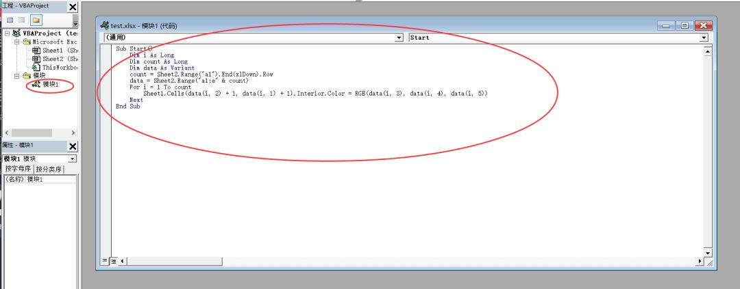Viewport: 740px width, 289px height.
Task: Close the Properties panel for 模块1
Action: pyautogui.click(x=73, y=146)
